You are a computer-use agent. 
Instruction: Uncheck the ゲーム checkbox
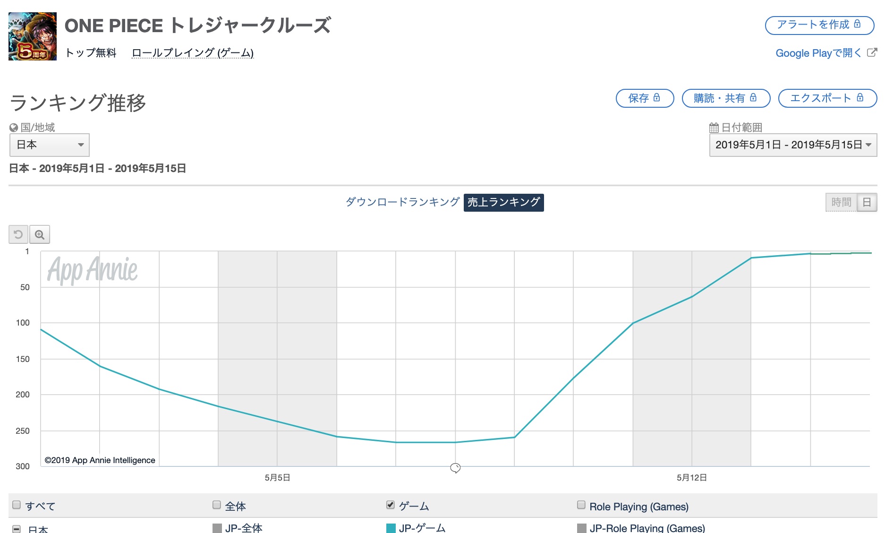click(391, 505)
